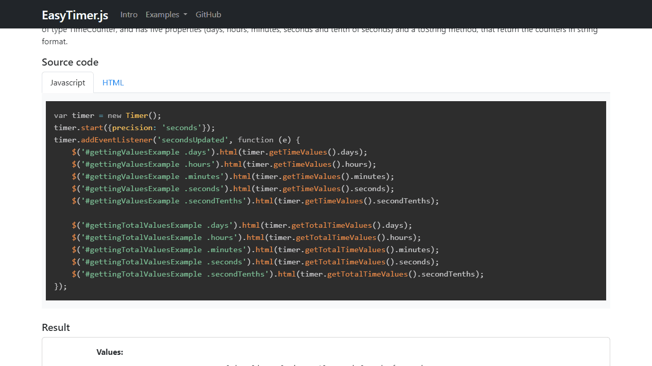Open the GitHub nav link
The width and height of the screenshot is (652, 366).
(x=208, y=15)
